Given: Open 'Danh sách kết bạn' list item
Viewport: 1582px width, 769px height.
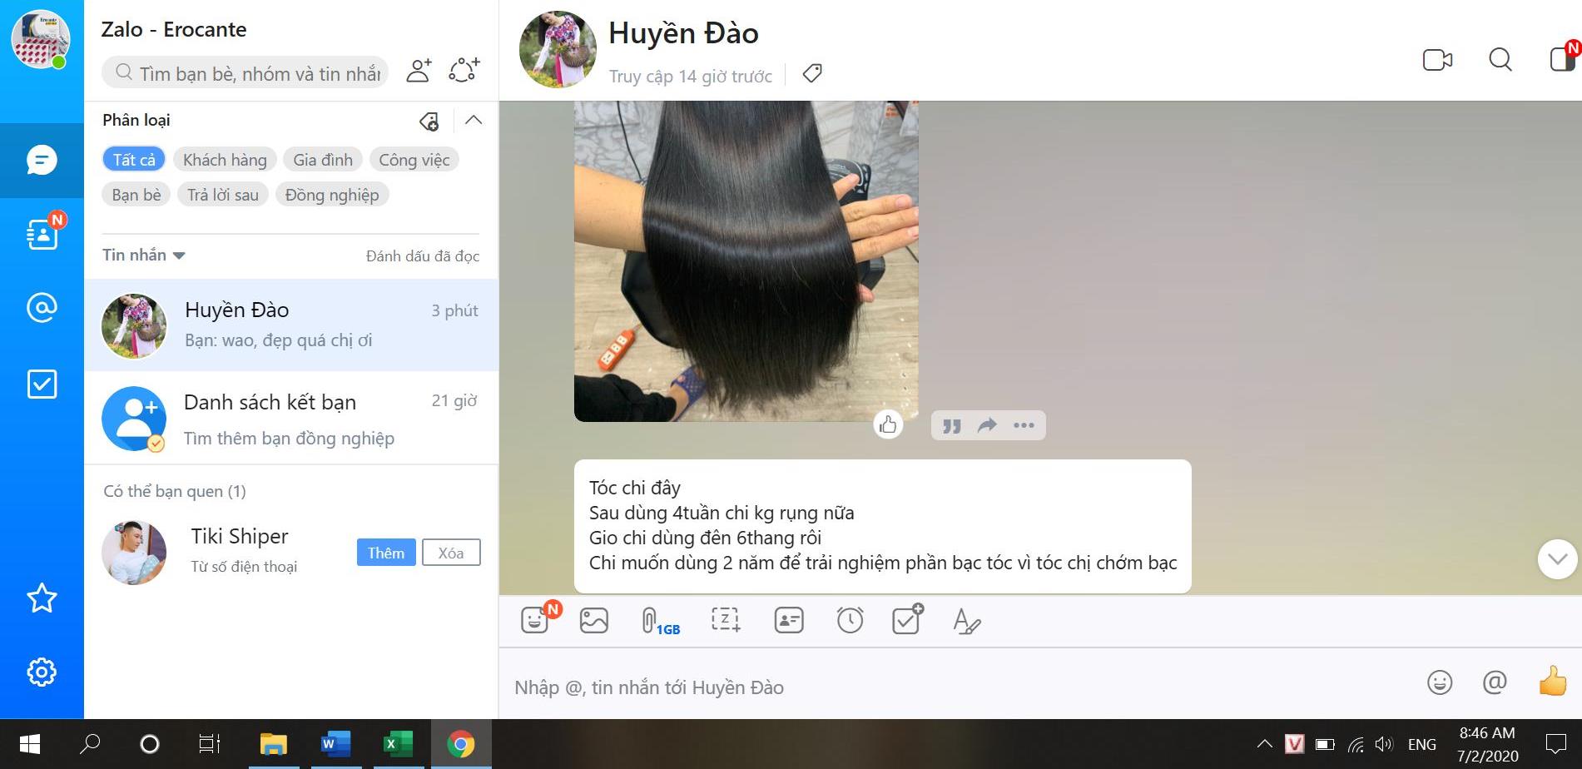Looking at the screenshot, I should click(291, 418).
